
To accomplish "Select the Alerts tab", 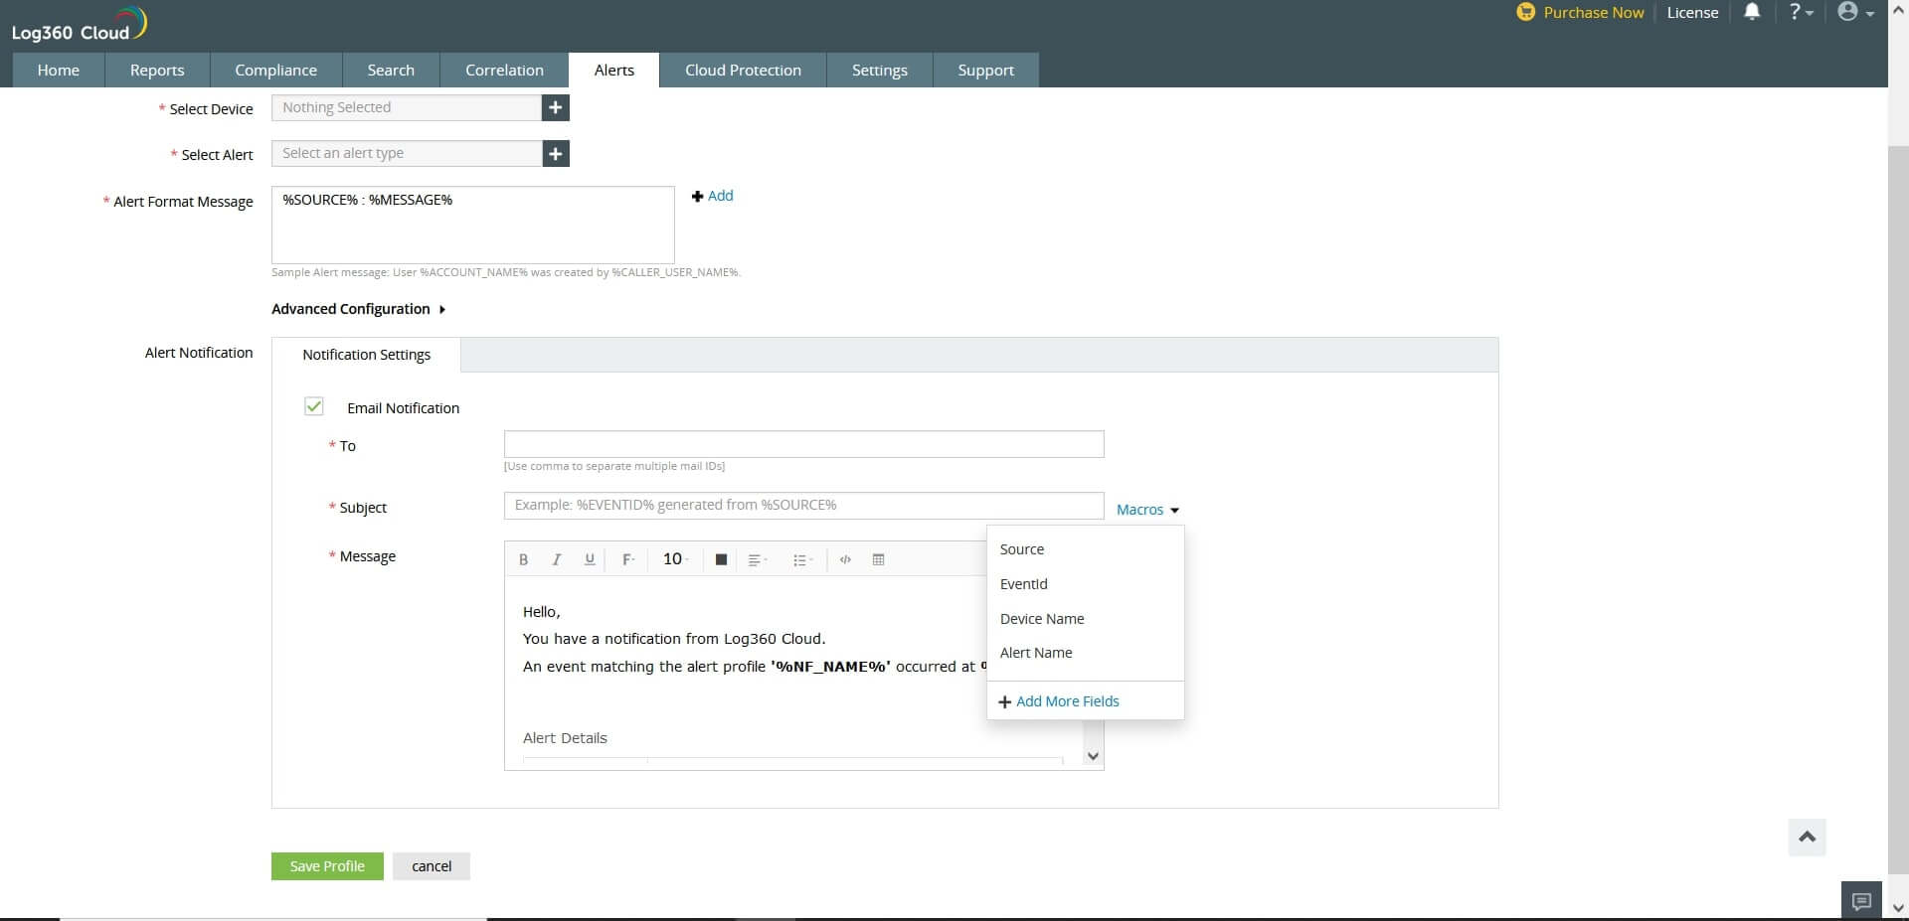I will click(614, 71).
